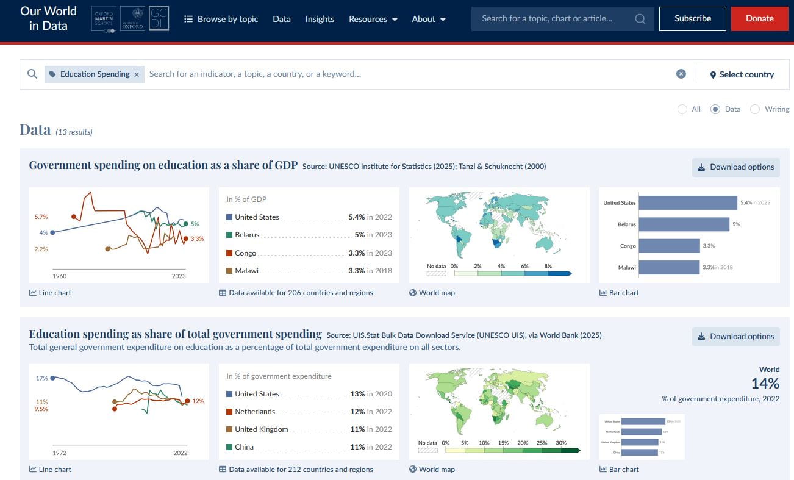
Task: Select the Data radio button
Action: 715,109
